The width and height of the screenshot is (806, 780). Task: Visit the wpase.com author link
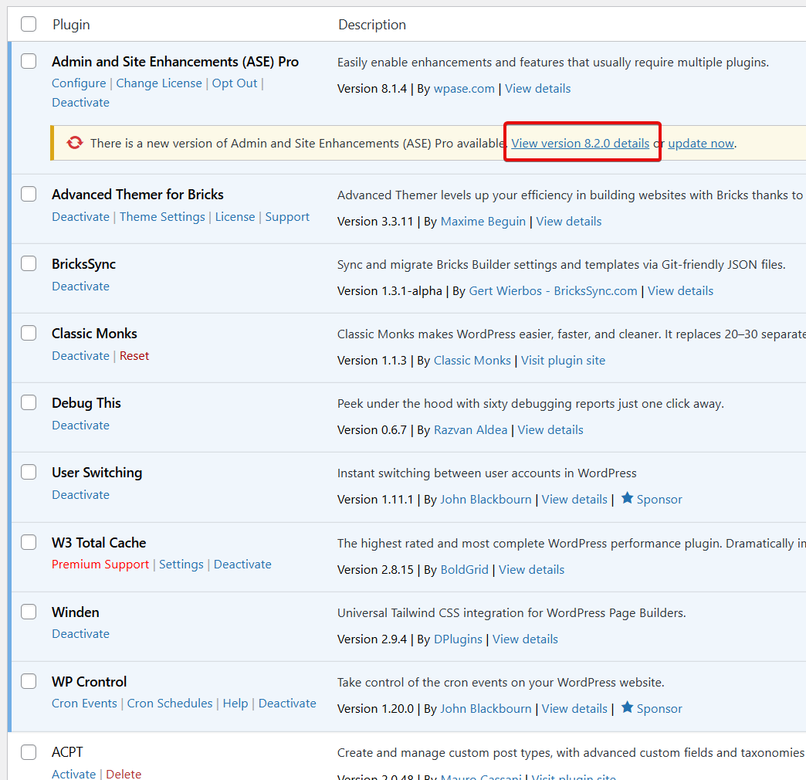tap(464, 89)
